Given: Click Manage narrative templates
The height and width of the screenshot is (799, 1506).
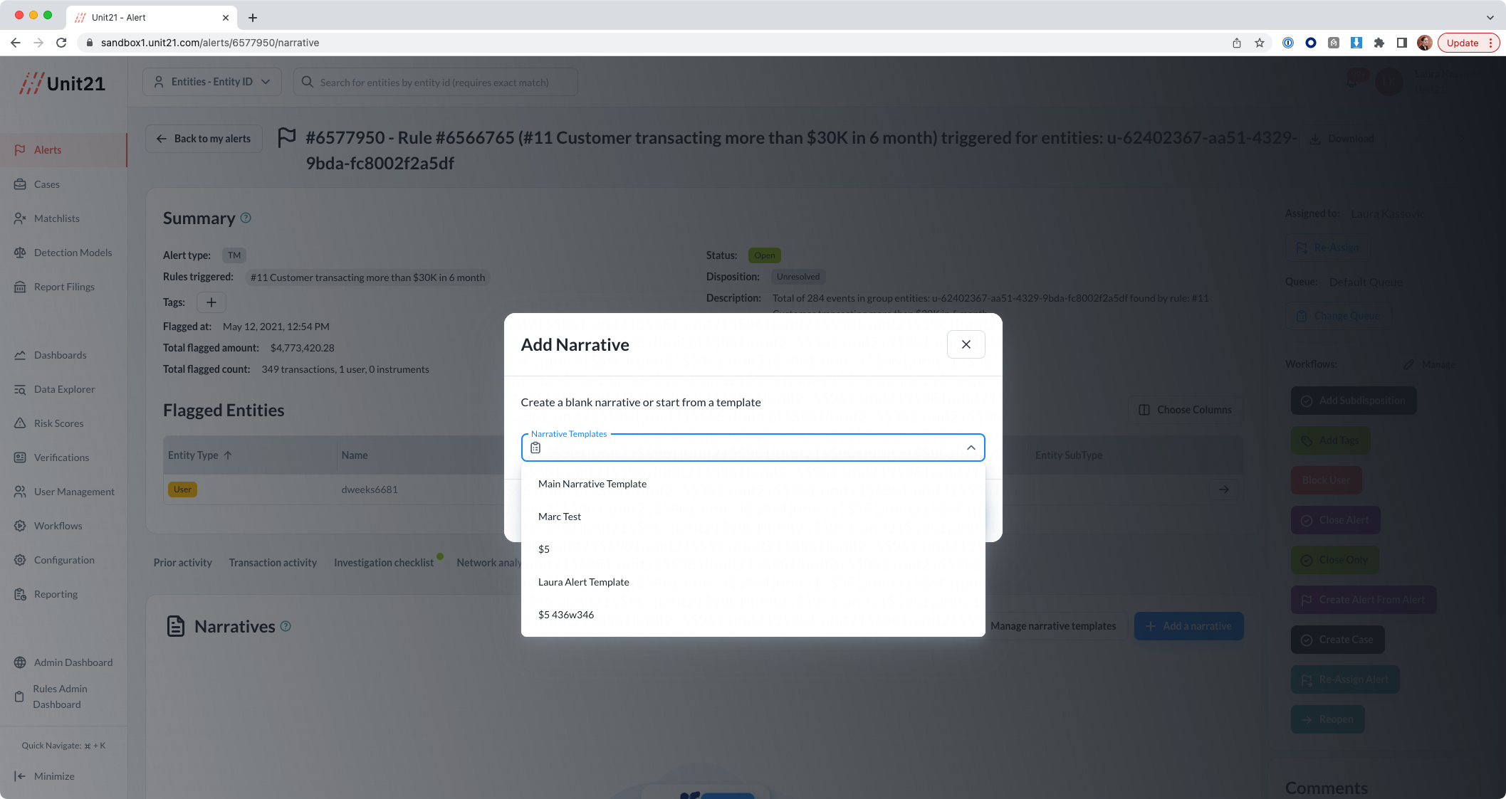Looking at the screenshot, I should click(1053, 626).
